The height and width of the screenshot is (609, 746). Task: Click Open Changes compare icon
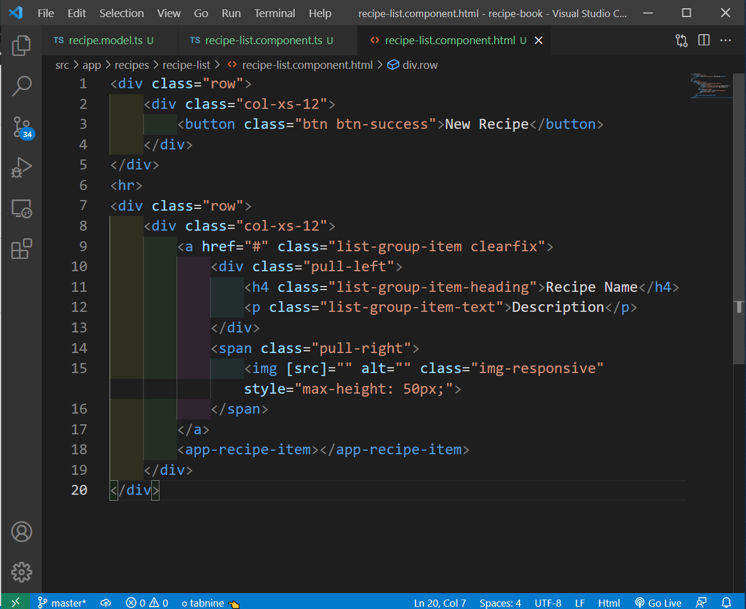(681, 40)
